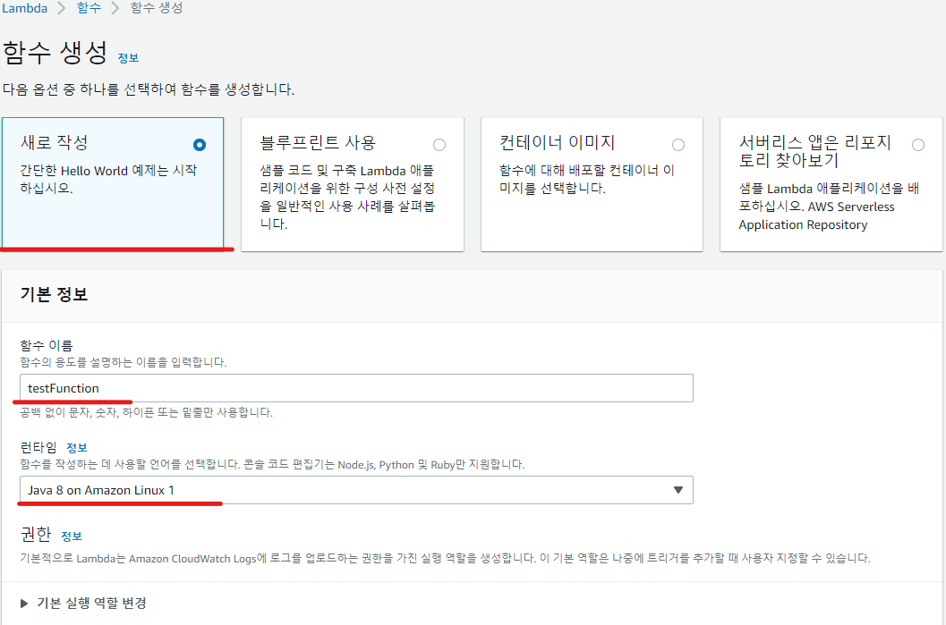
Task: Click the 함수 생성 breadcrumb text
Action: [x=157, y=8]
